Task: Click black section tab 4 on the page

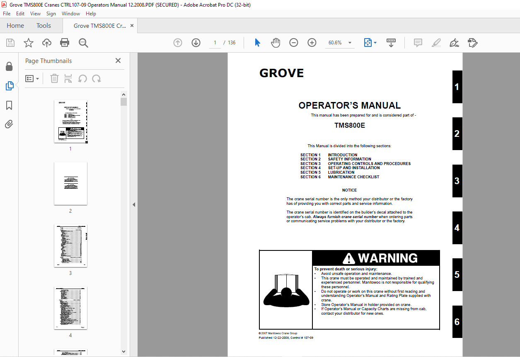Action: (x=457, y=228)
